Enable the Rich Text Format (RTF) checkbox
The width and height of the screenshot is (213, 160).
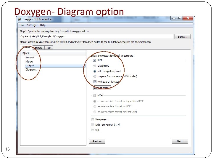93,125
